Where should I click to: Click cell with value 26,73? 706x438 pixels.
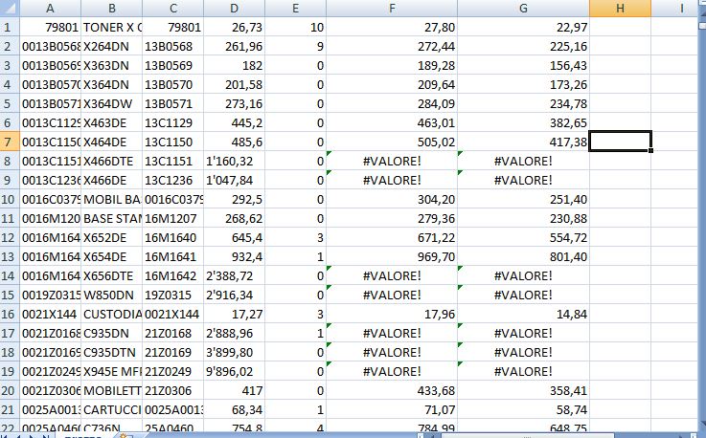[234, 27]
